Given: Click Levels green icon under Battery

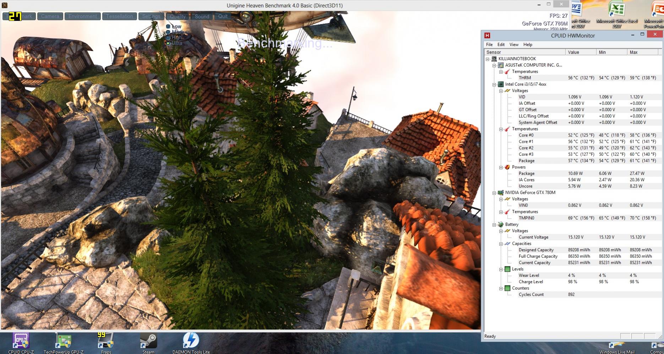Looking at the screenshot, I should pyautogui.click(x=507, y=269).
